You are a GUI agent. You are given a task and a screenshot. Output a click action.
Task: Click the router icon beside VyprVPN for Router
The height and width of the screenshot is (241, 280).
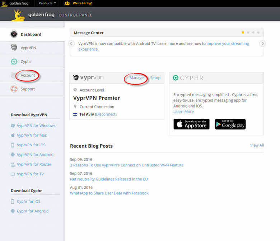pos(13,164)
